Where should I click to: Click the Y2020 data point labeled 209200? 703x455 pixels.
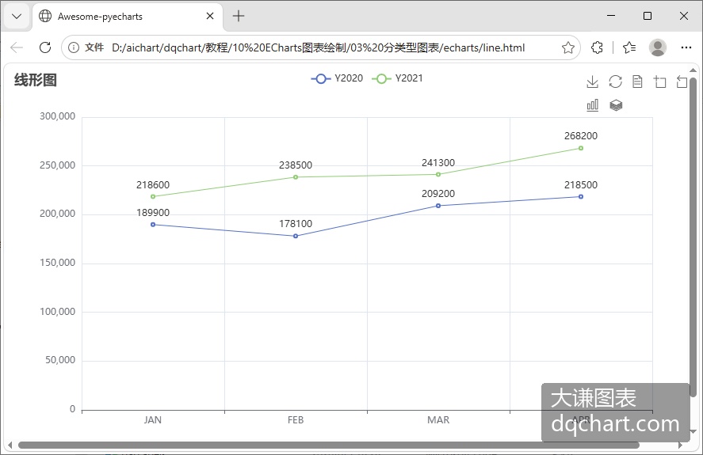point(438,206)
